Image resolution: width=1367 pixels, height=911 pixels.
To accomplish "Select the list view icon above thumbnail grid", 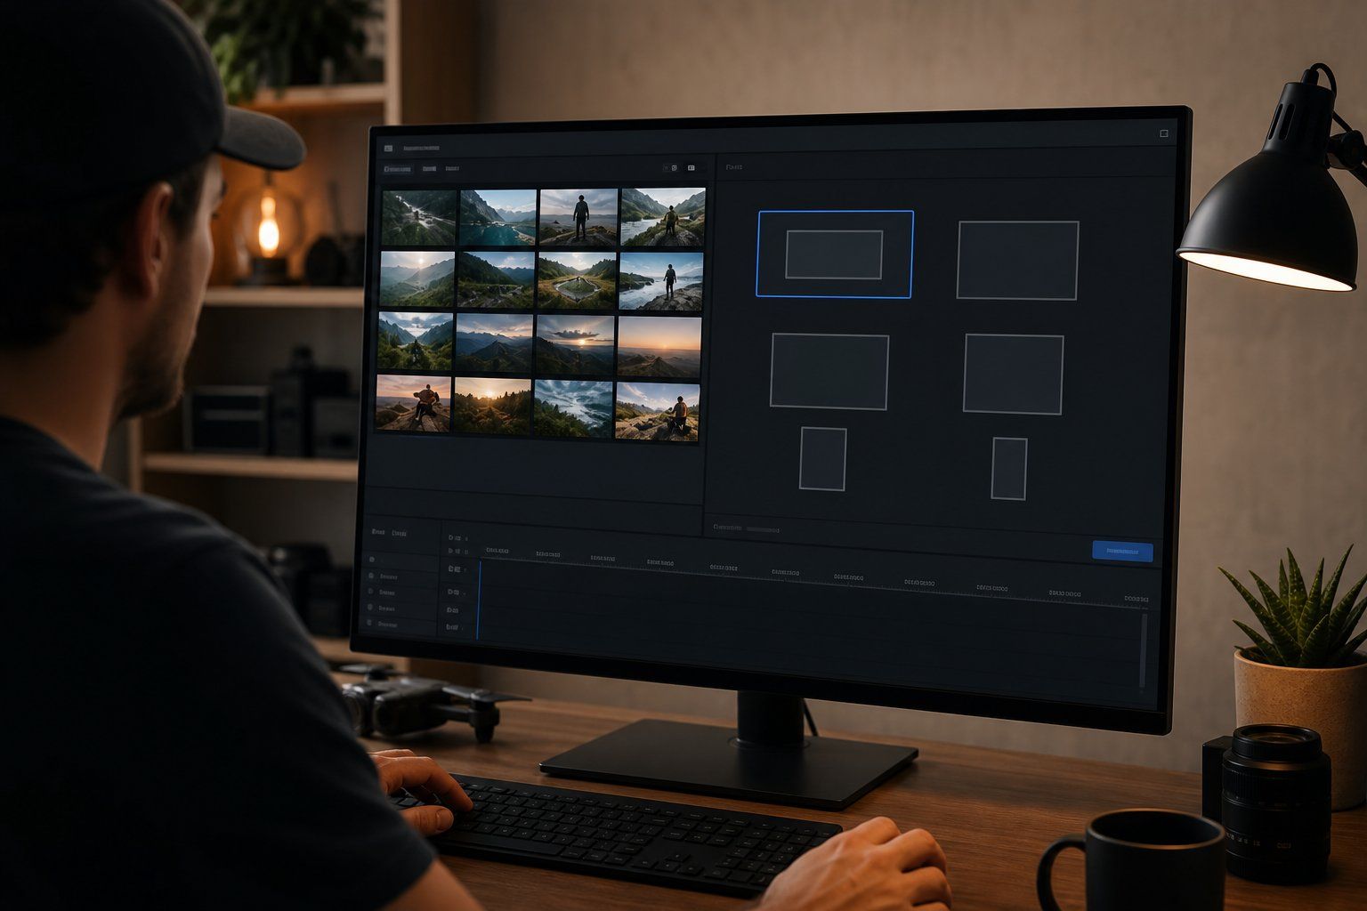I will [692, 168].
